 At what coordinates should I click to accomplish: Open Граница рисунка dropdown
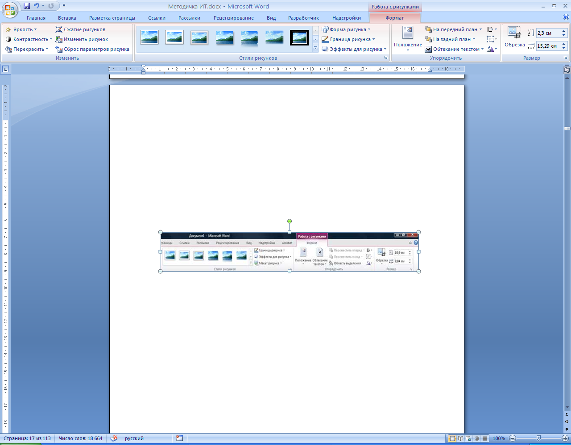[x=348, y=39]
